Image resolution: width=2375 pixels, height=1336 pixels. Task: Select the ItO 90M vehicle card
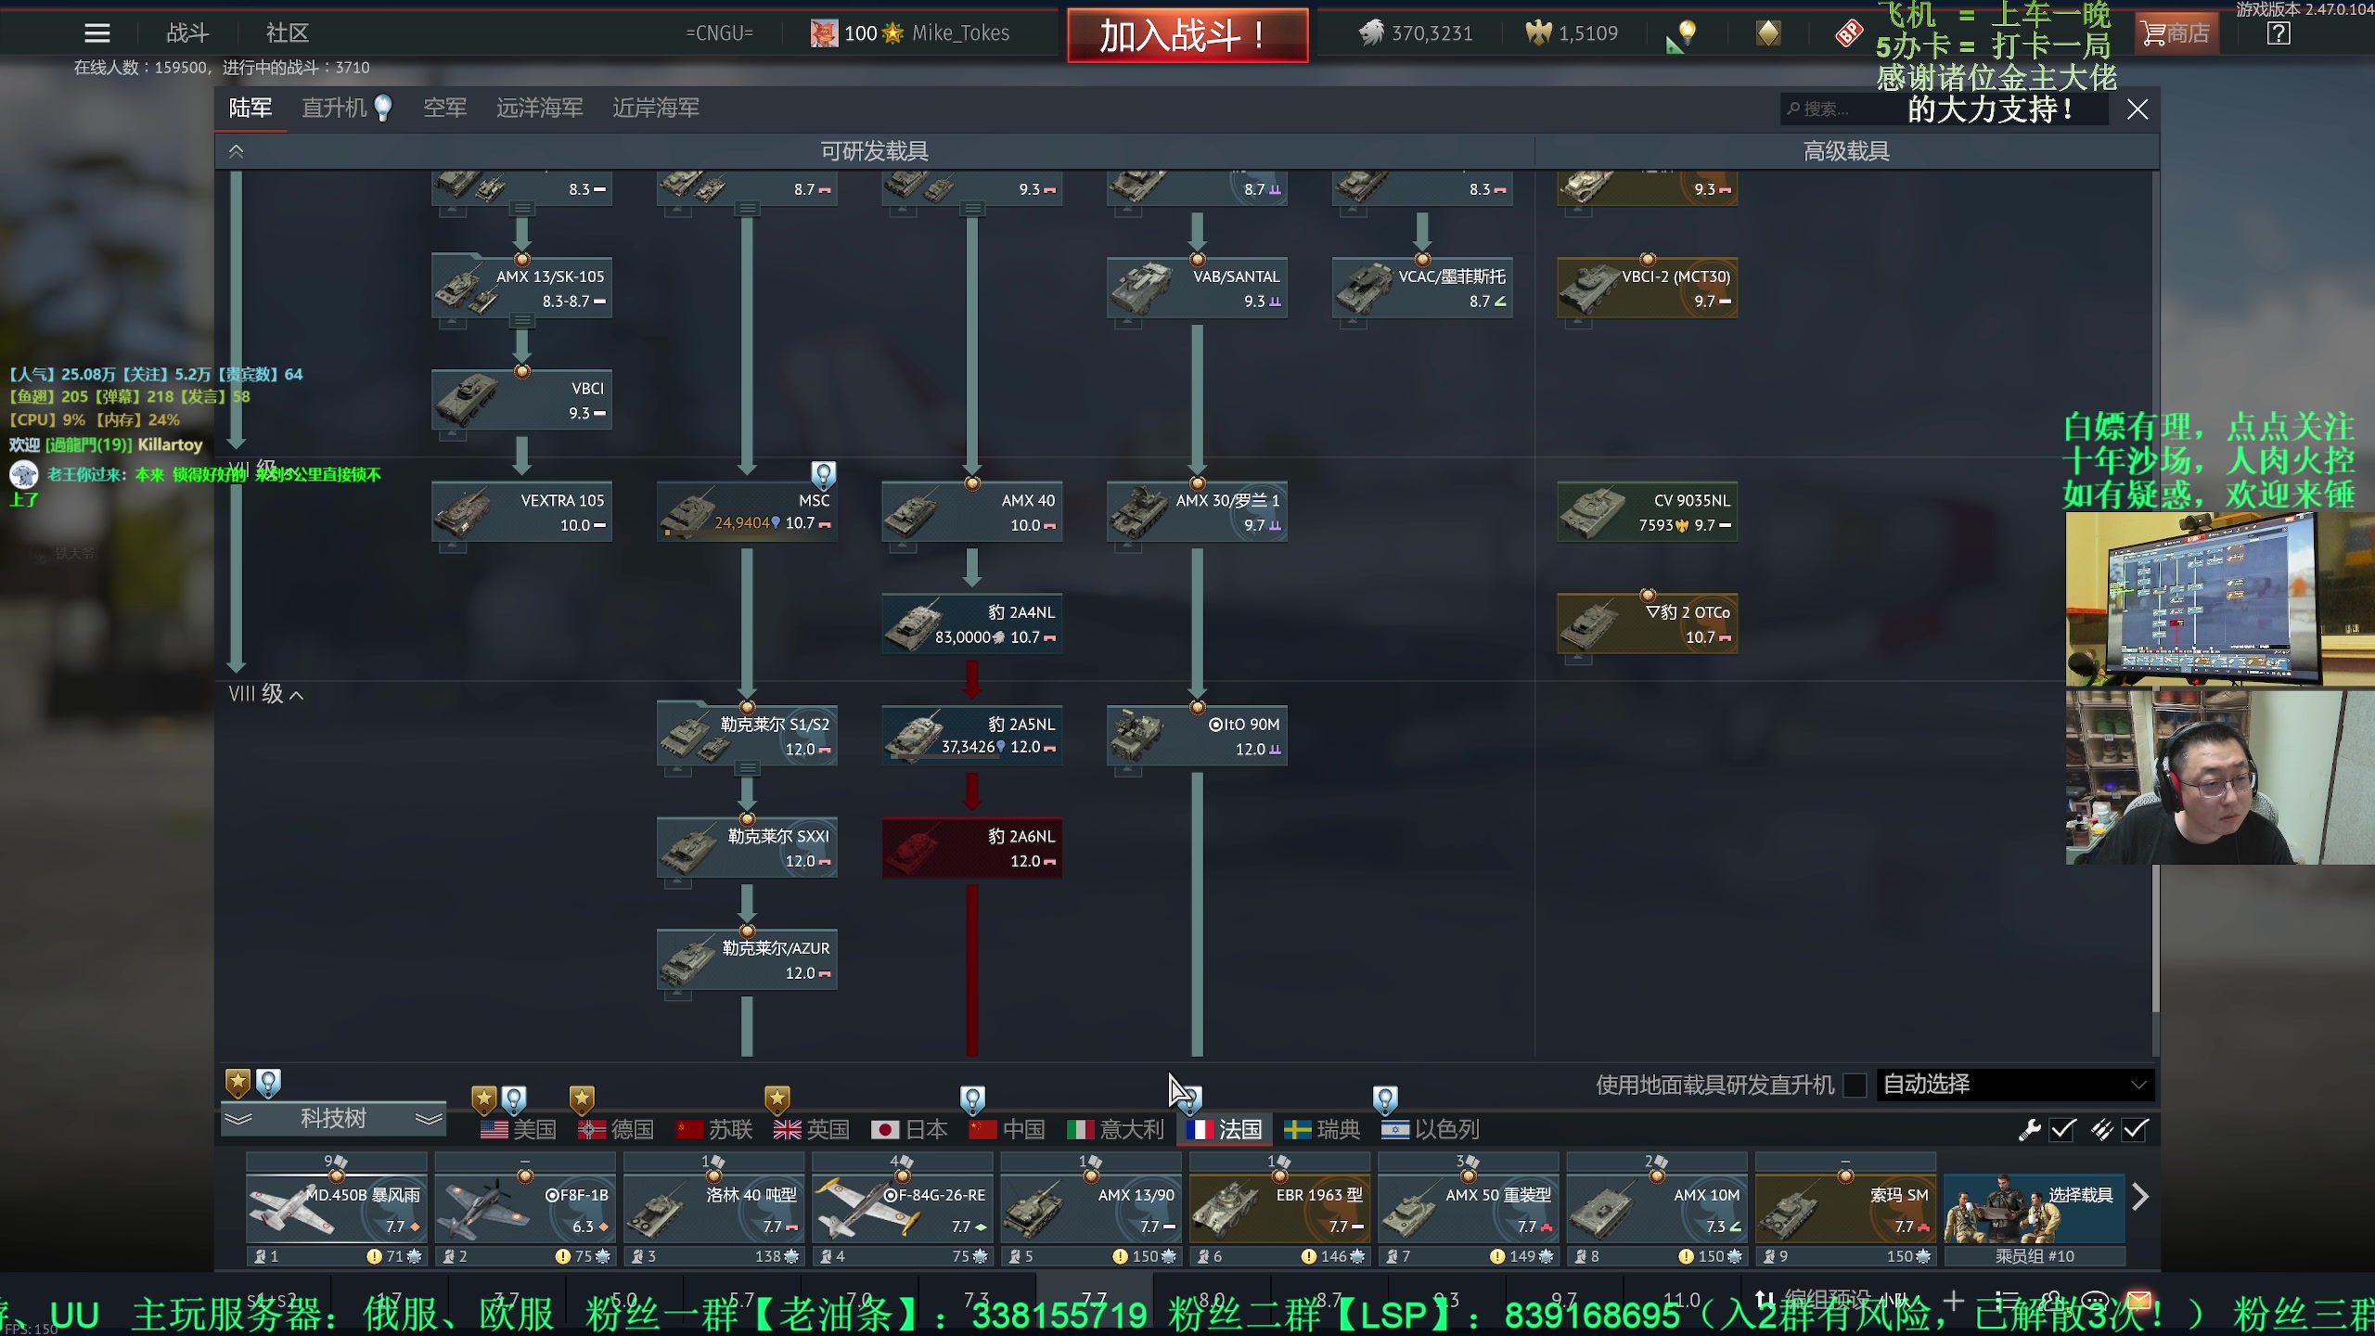coord(1197,736)
